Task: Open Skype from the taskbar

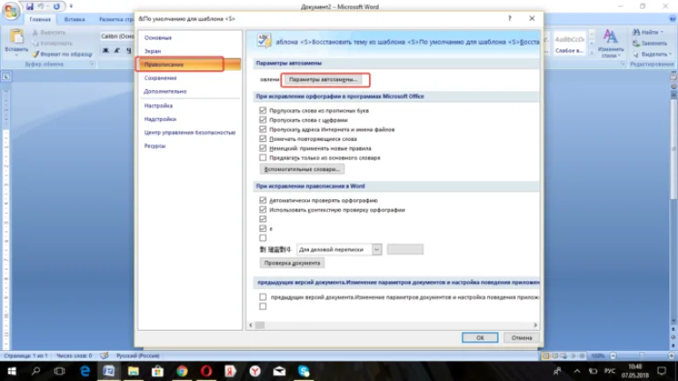Action: click(x=304, y=371)
